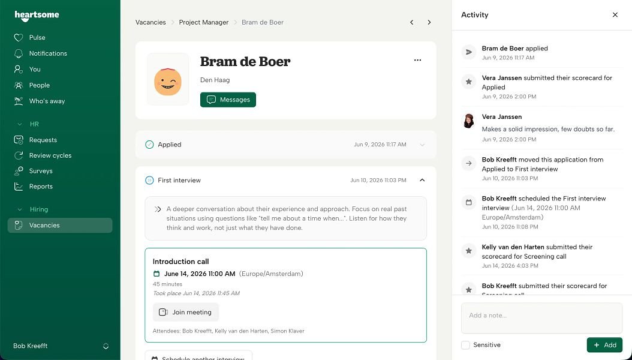Click the Messages button

228,100
